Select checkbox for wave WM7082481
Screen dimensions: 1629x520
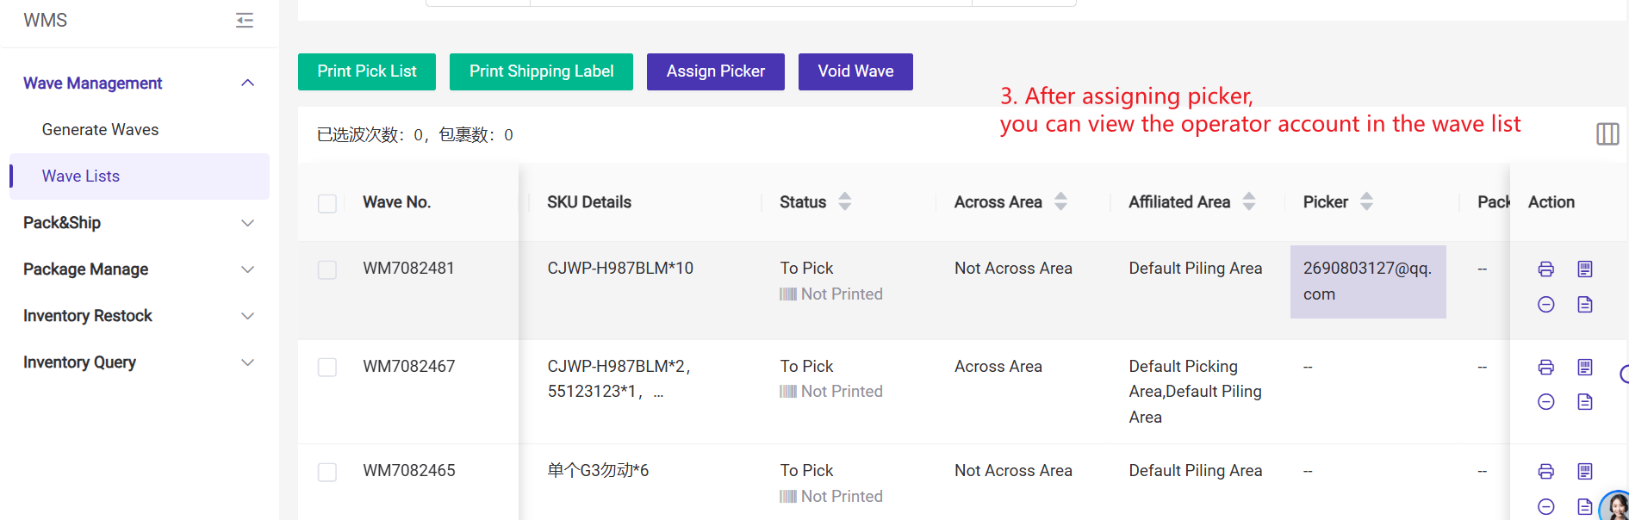coord(327,269)
